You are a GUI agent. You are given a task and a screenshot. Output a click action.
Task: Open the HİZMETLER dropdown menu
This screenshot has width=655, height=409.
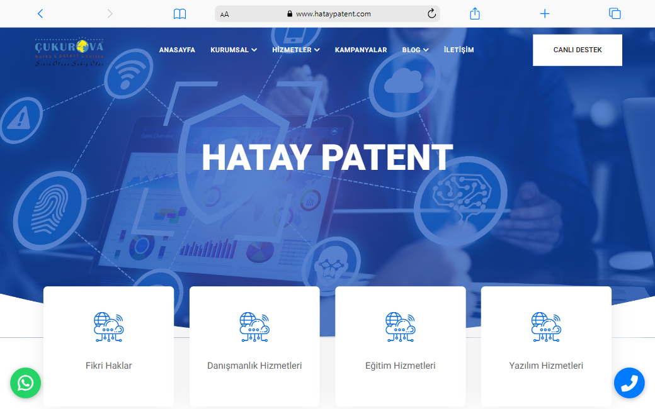295,50
